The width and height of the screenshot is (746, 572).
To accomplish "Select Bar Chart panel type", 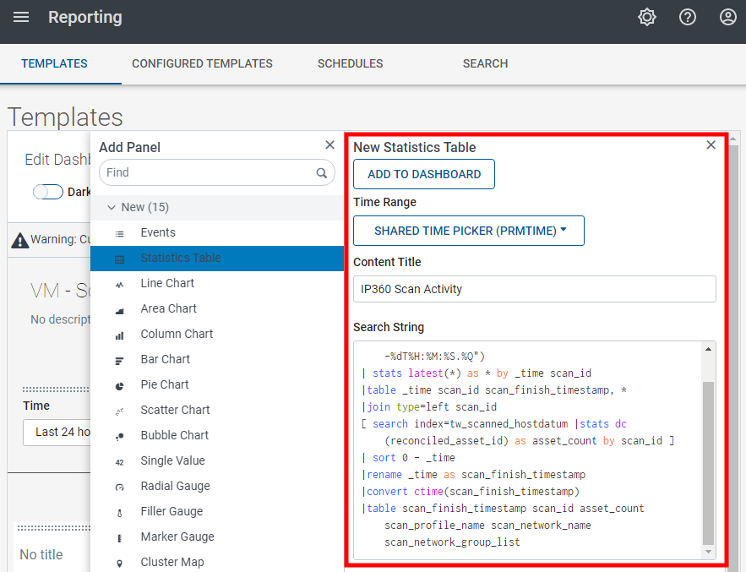I will 217,359.
